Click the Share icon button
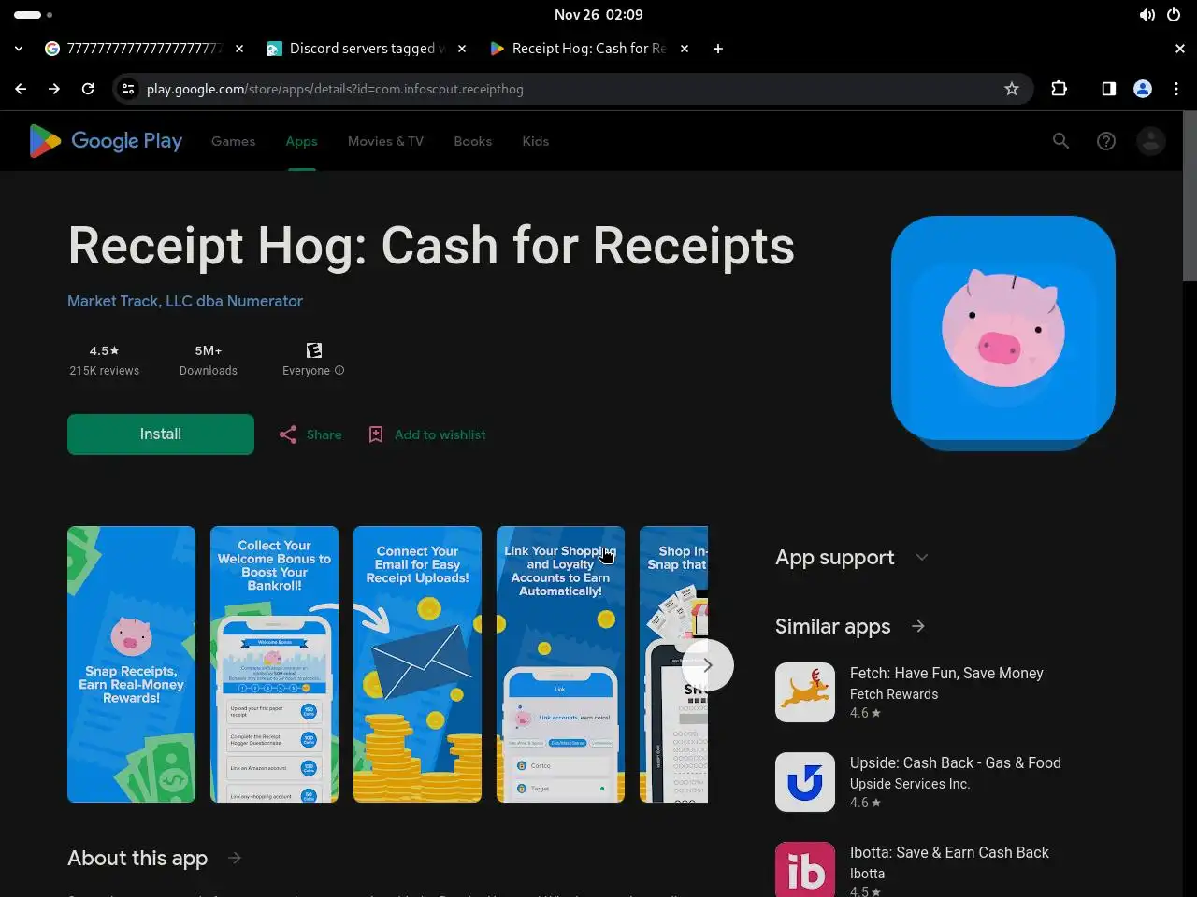Viewport: 1197px width, 897px height. click(x=288, y=434)
